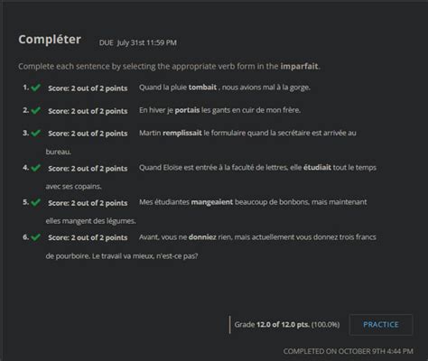The width and height of the screenshot is (428, 361).
Task: Select the answer word 'donniez'
Action: (202, 237)
